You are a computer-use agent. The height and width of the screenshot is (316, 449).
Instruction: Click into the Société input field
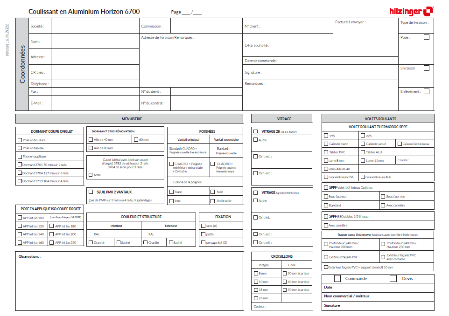(x=95, y=26)
